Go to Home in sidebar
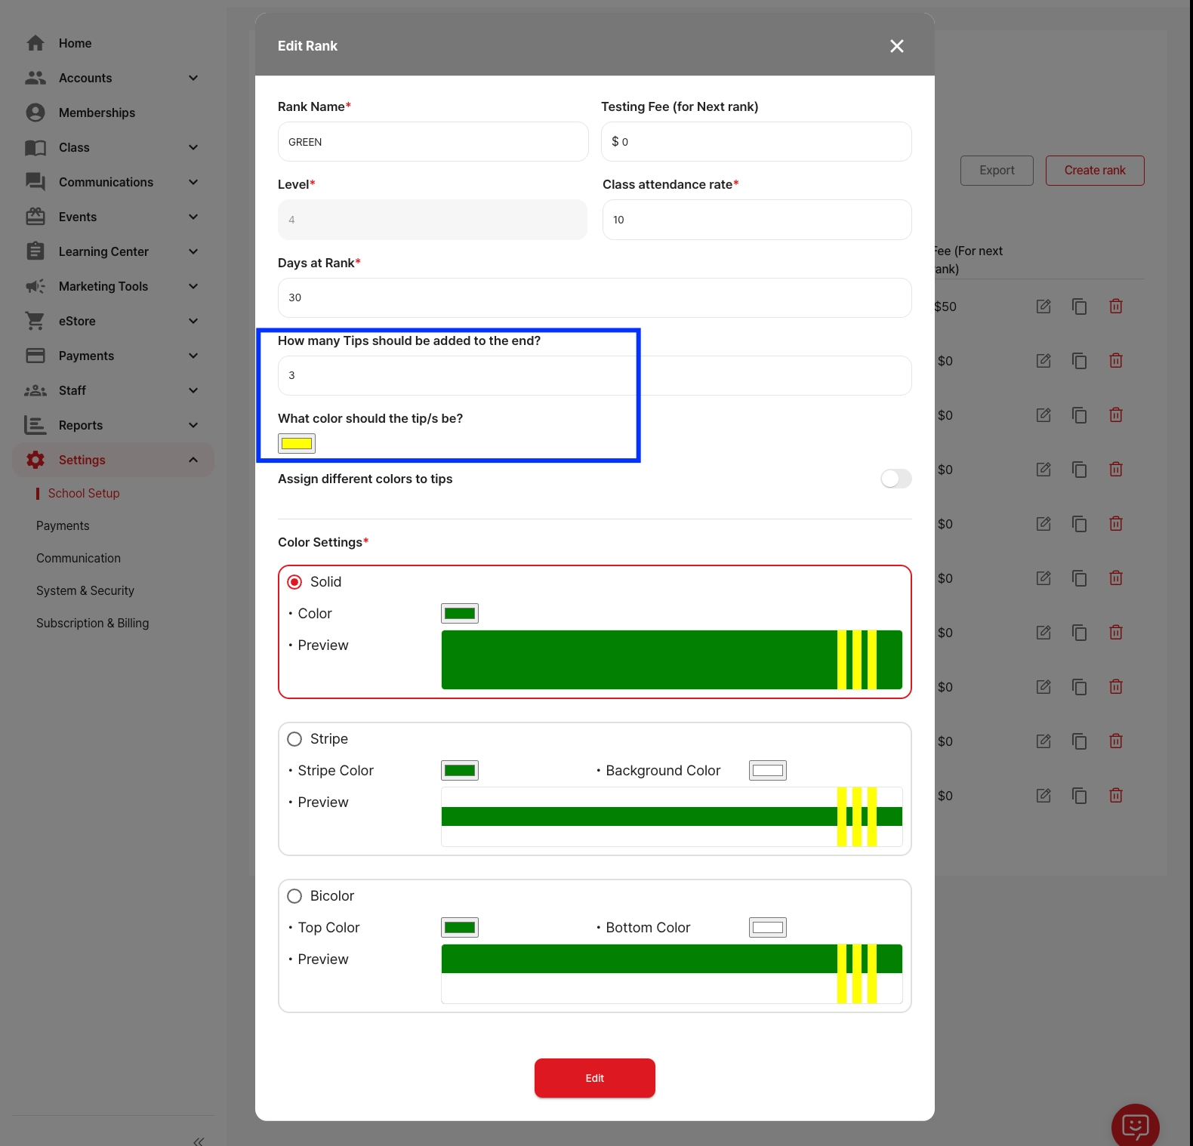This screenshot has width=1193, height=1146. tap(75, 43)
